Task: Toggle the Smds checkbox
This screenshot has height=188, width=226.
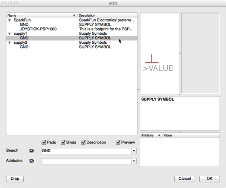Action: [x=63, y=142]
